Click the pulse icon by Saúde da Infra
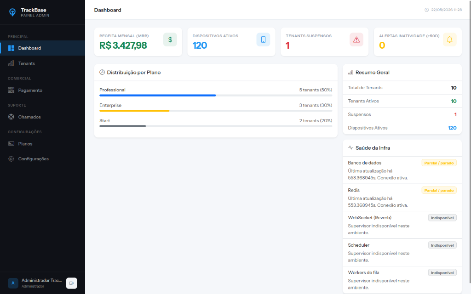The image size is (471, 294). click(x=350, y=147)
